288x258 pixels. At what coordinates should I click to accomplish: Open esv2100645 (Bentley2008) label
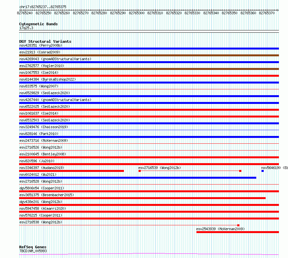(x=43, y=154)
